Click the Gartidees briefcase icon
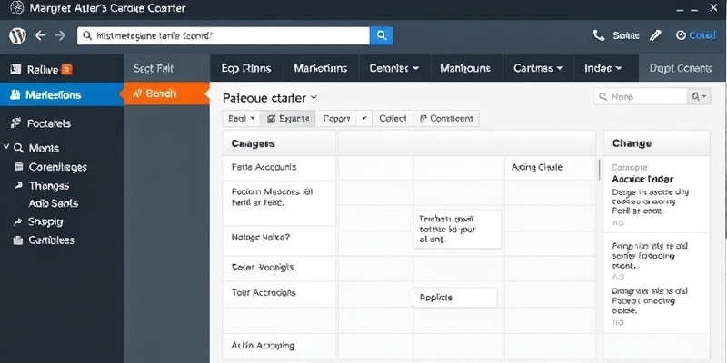This screenshot has width=727, height=363. coord(18,240)
